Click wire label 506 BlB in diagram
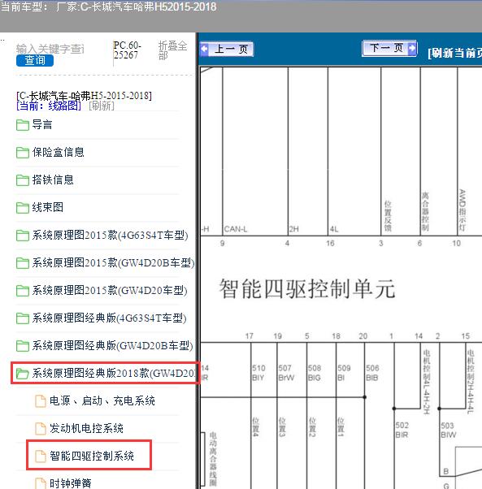 tap(372, 373)
